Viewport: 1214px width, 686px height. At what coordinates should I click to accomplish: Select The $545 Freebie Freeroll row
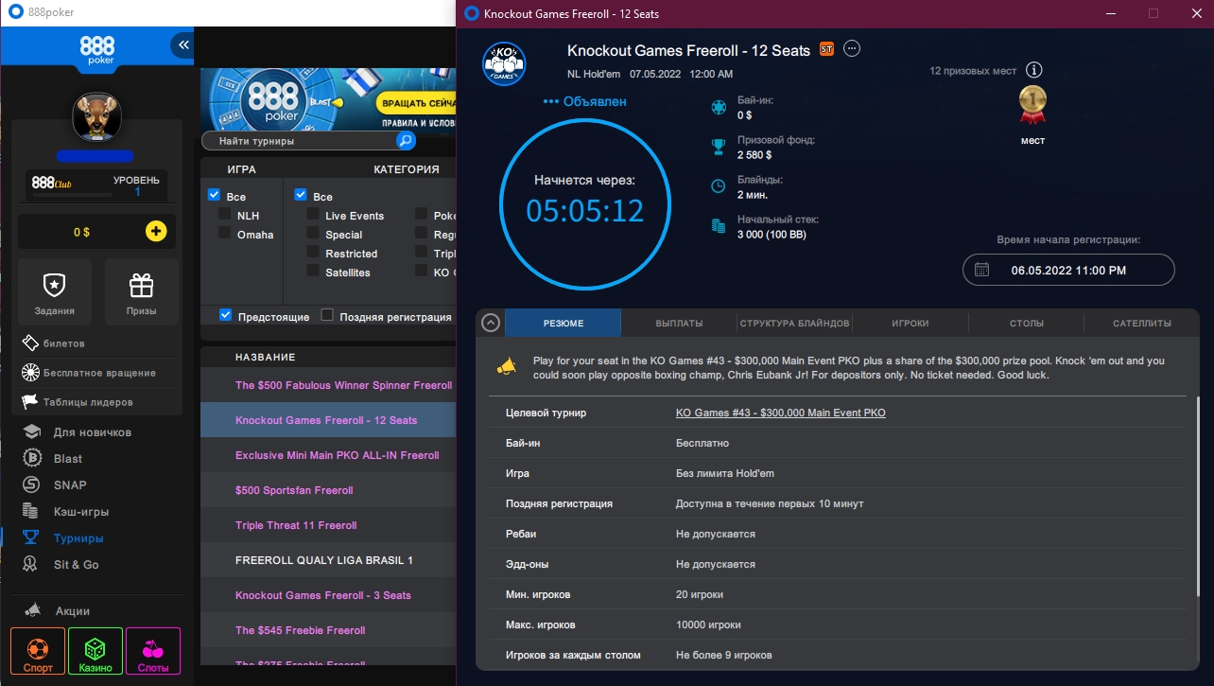pos(328,630)
